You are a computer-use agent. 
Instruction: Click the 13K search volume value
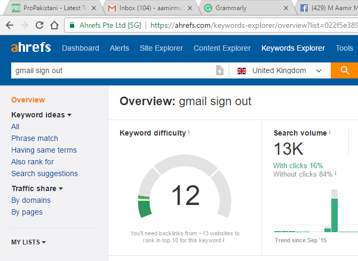(288, 149)
